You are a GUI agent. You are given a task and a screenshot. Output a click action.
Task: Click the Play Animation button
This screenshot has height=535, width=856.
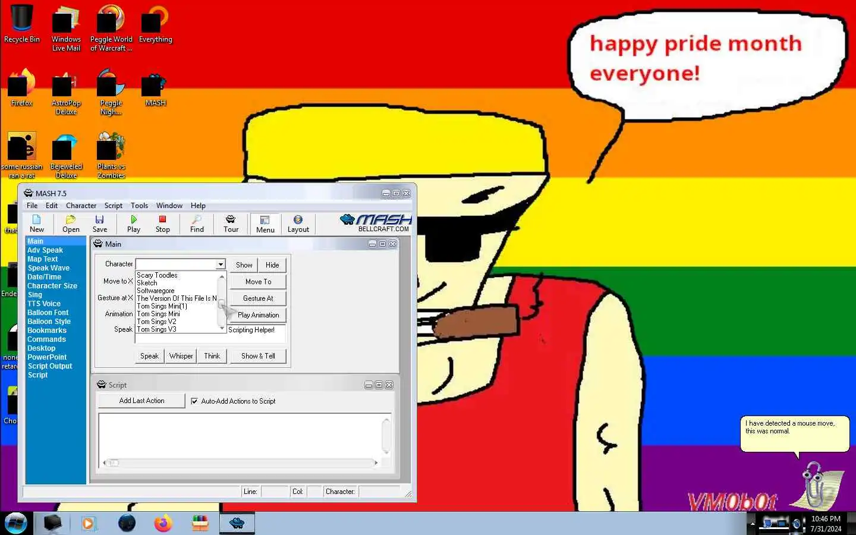pyautogui.click(x=258, y=315)
